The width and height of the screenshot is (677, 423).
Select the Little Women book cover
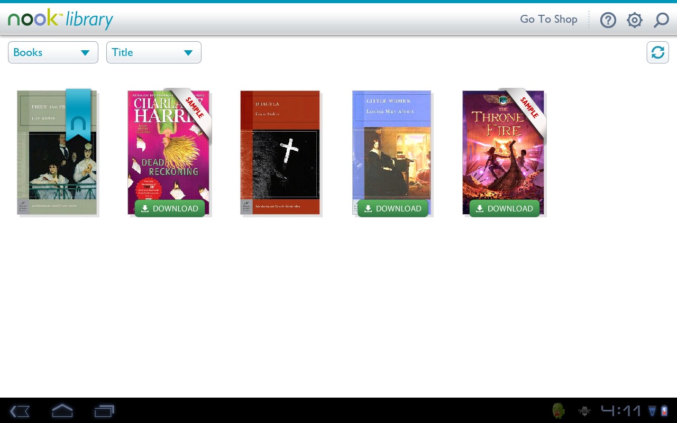point(392,152)
